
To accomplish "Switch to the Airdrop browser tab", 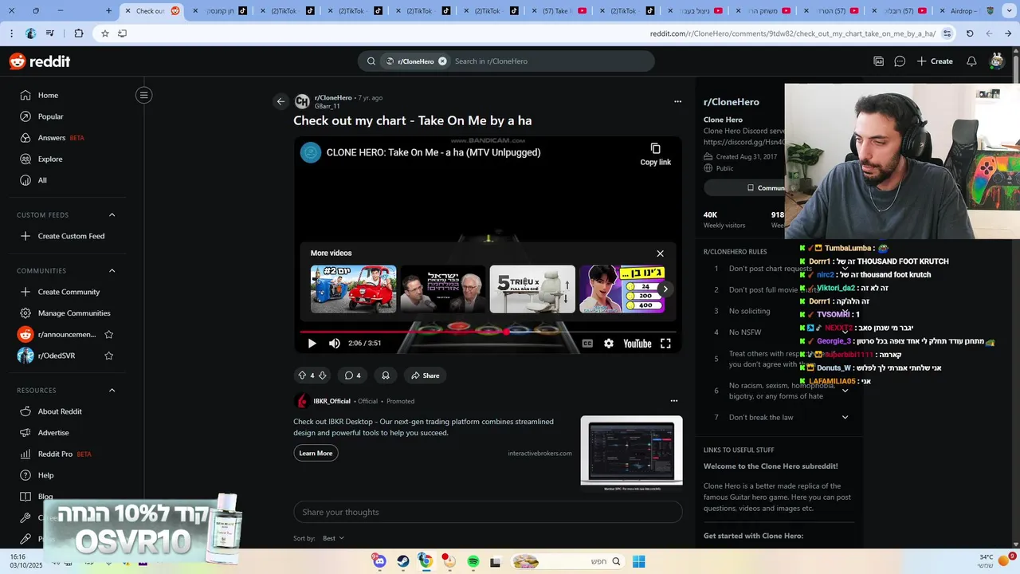I will point(962,11).
